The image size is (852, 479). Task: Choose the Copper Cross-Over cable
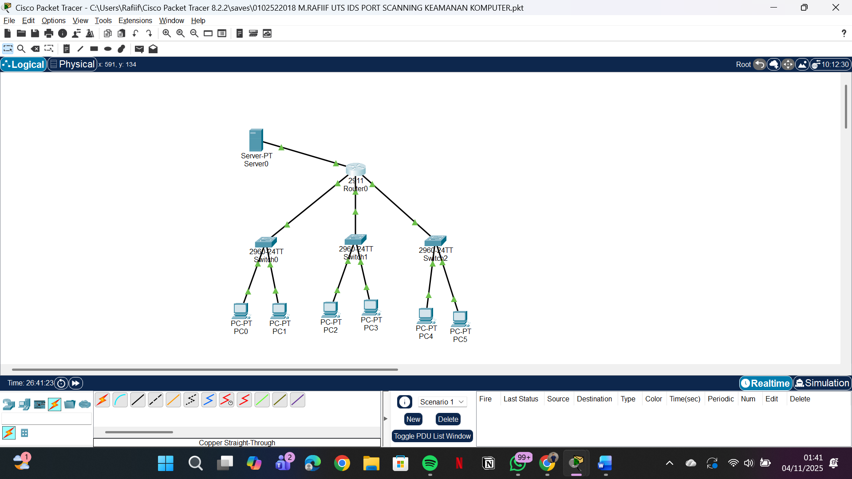point(155,400)
